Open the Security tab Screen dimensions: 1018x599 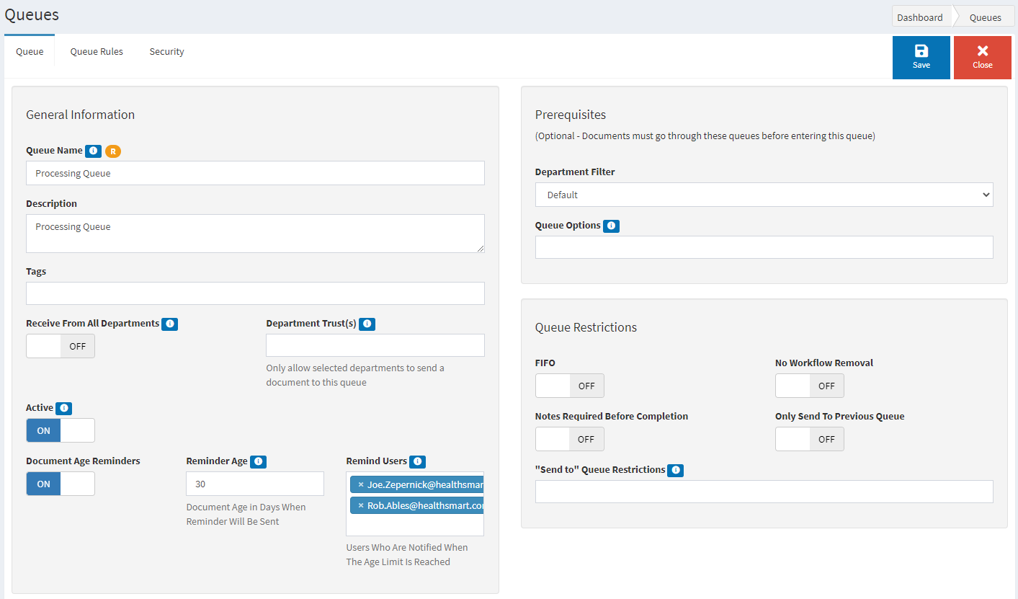[166, 51]
